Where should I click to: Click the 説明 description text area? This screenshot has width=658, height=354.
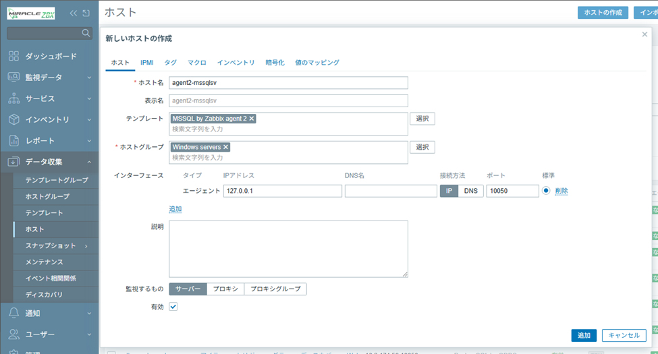click(288, 249)
